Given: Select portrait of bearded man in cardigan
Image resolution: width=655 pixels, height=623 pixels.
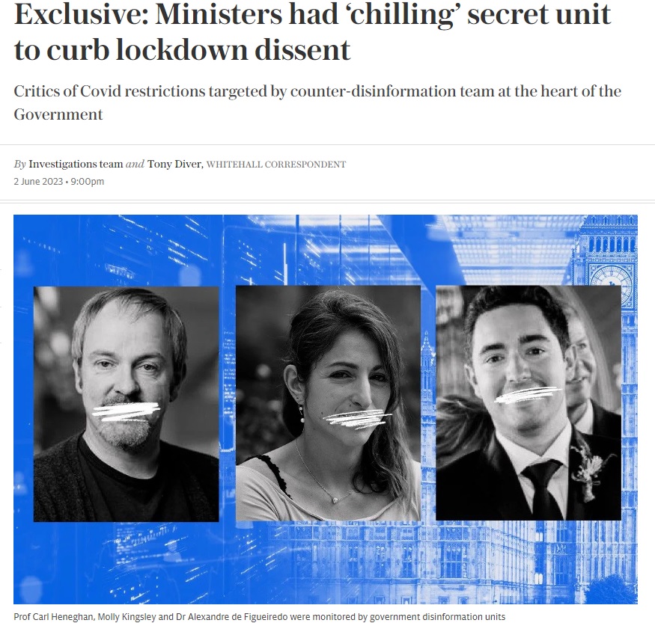Looking at the screenshot, I should tap(127, 404).
